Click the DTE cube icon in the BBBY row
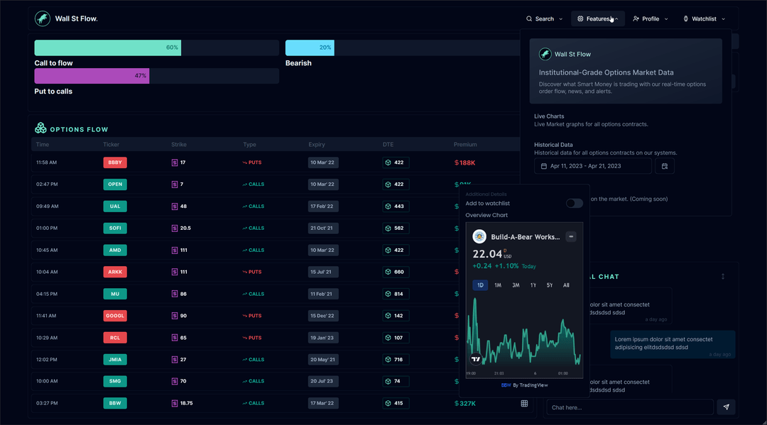This screenshot has width=767, height=425. 388,162
